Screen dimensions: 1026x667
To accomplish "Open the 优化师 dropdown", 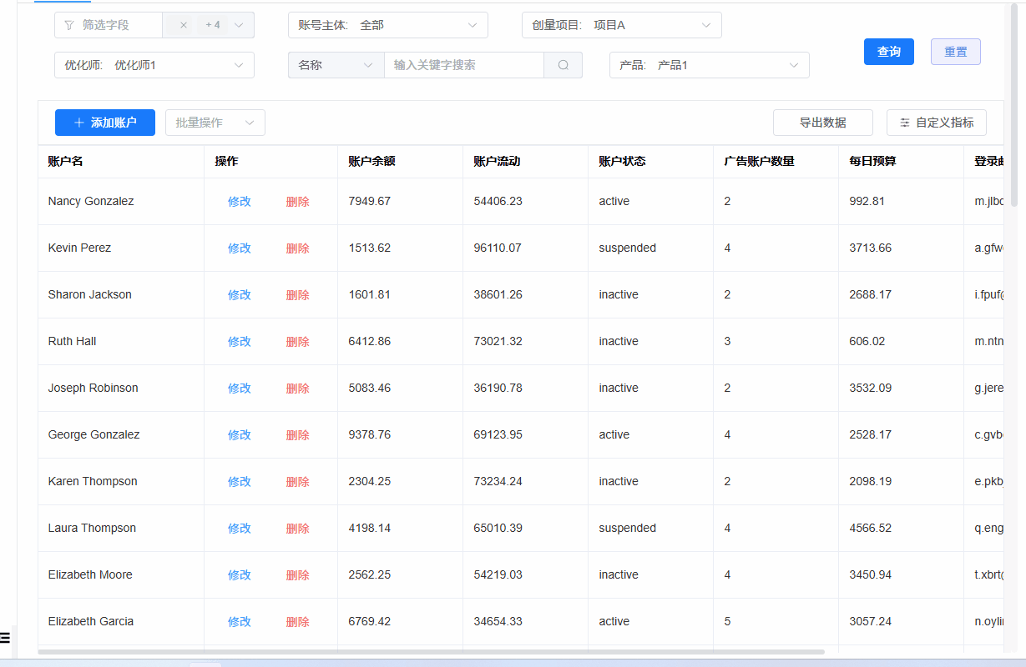I will pos(154,65).
